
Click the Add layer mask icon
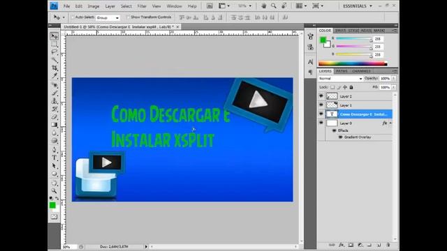click(x=351, y=245)
